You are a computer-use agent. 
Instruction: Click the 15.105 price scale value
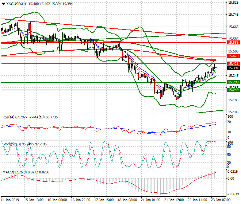[233, 112]
